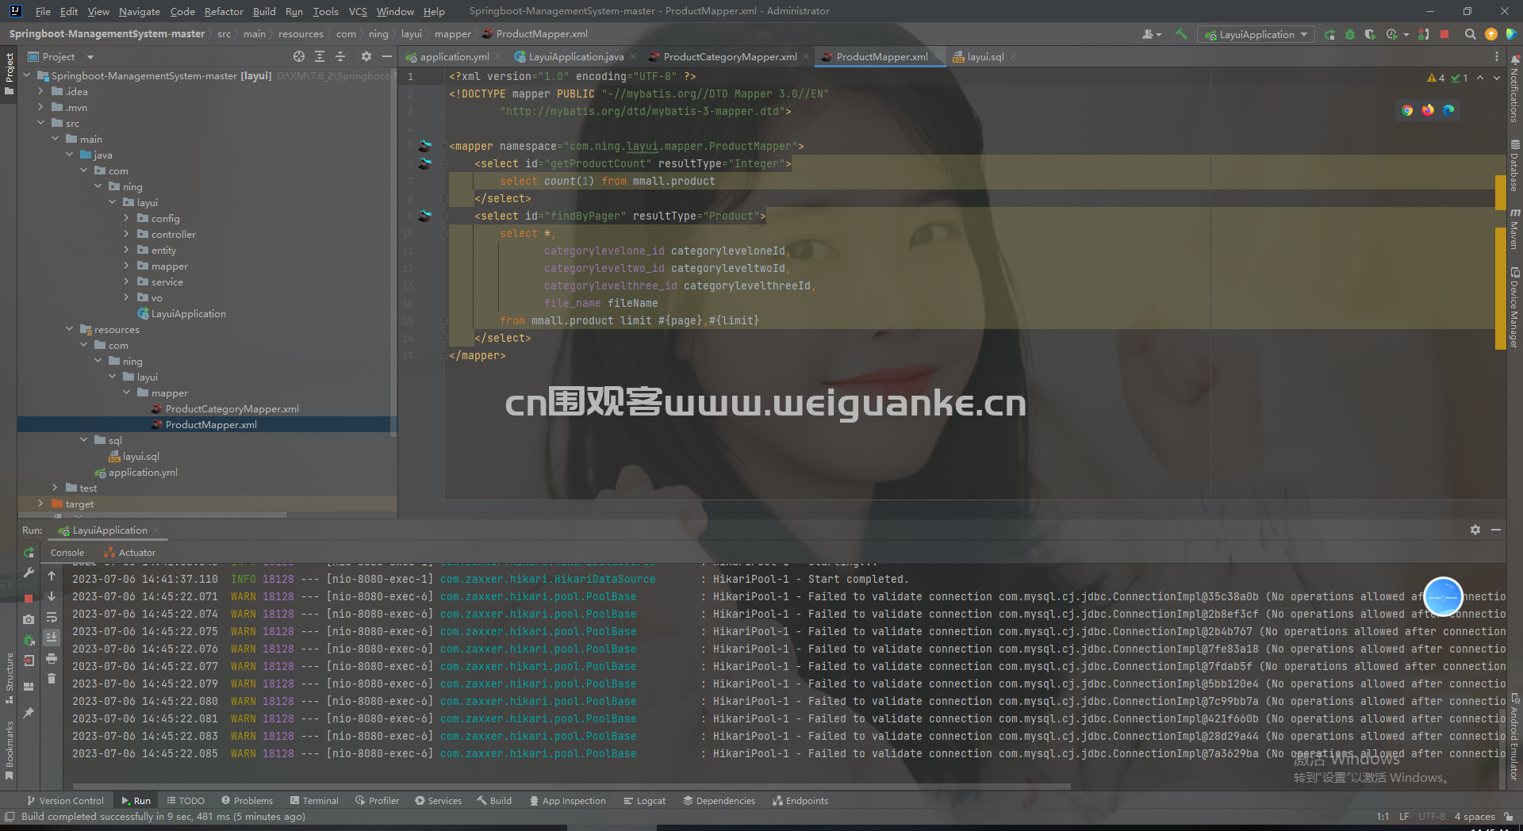
Task: Click the Project panel settings gear icon
Action: pyautogui.click(x=366, y=56)
